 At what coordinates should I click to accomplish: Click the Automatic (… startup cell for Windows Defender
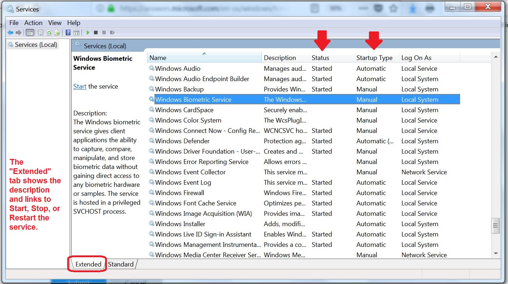(375, 141)
